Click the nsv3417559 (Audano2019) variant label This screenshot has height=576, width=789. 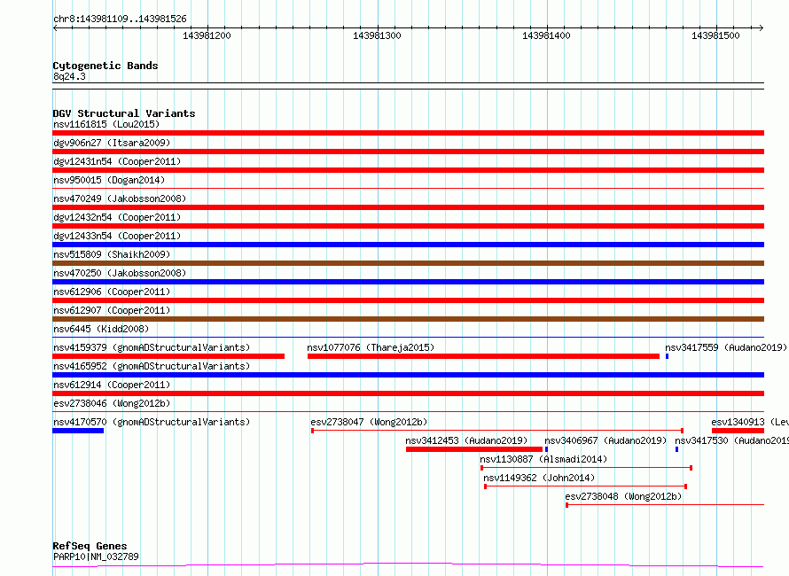pyautogui.click(x=725, y=347)
